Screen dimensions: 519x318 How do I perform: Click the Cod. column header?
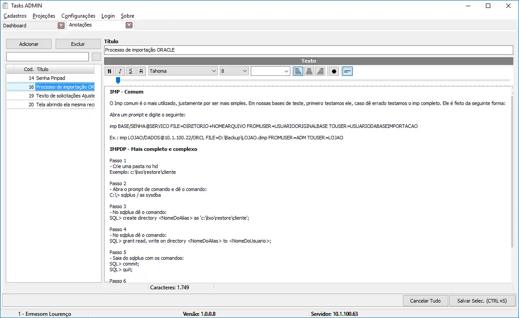pos(25,69)
